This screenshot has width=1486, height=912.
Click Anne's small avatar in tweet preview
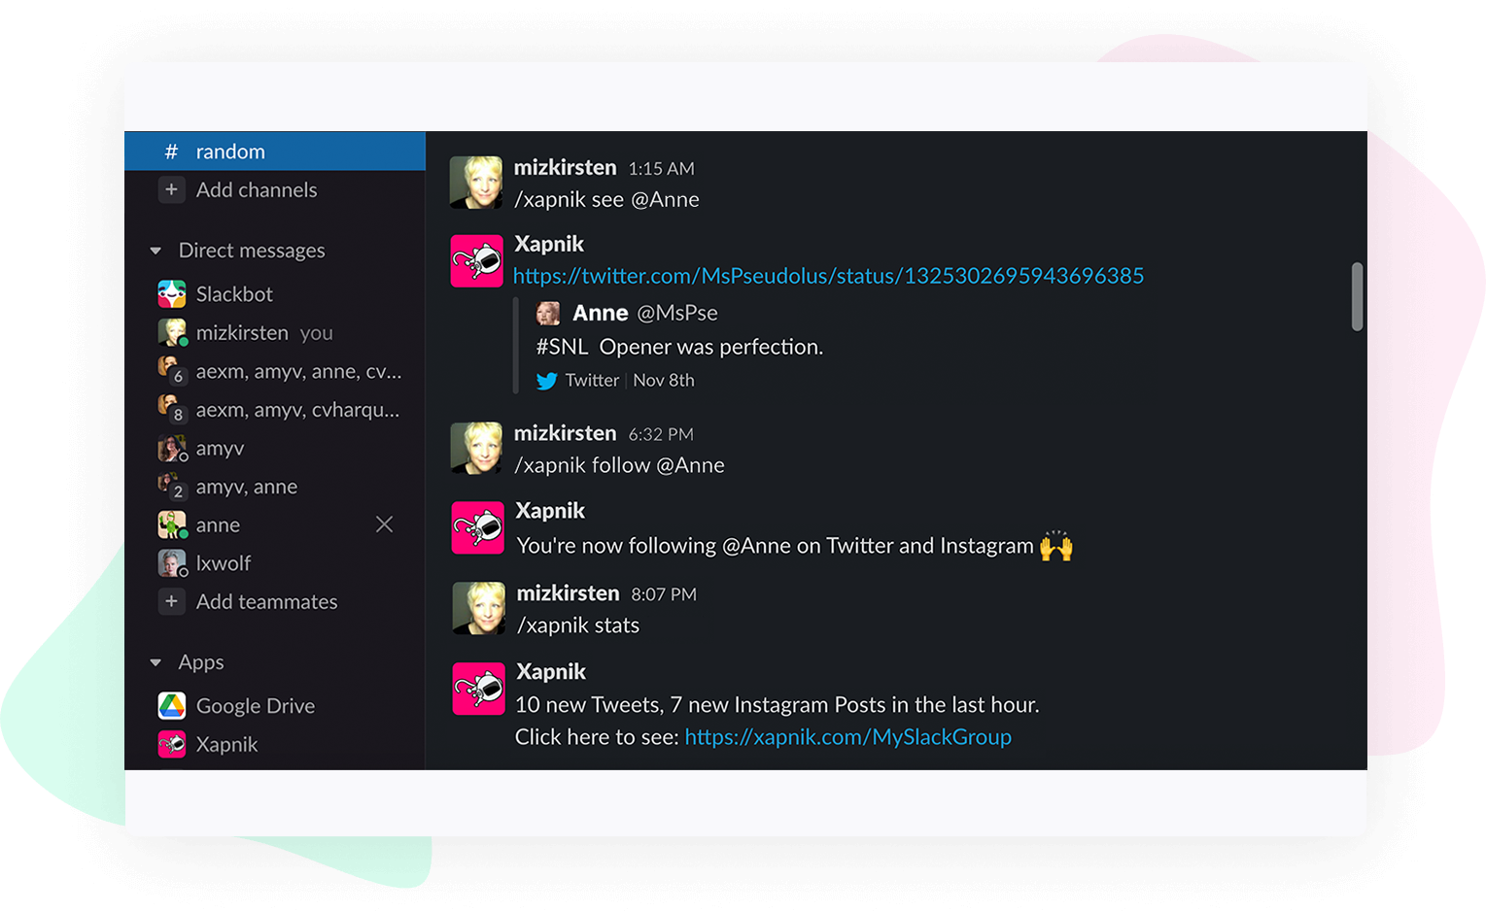[548, 313]
